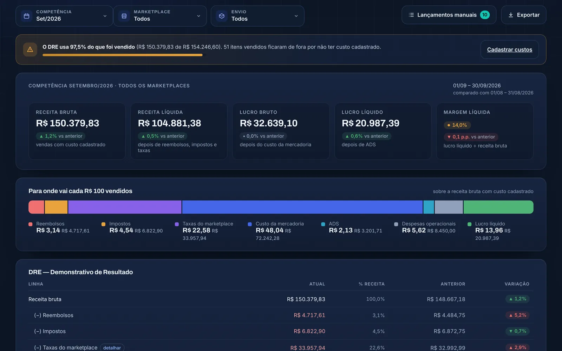562x351 pixels.
Task: Click the (–) Reembolsos table row label
Action: (54, 315)
